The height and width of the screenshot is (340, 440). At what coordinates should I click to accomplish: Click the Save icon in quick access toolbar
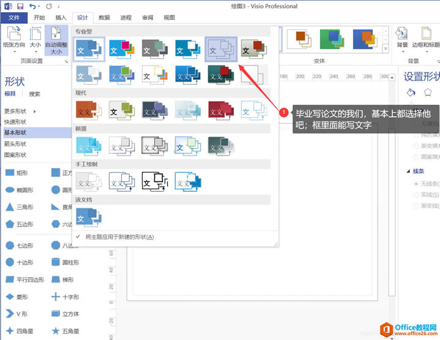click(x=20, y=6)
